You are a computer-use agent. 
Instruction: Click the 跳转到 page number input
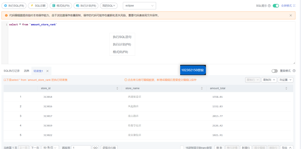[81, 148]
